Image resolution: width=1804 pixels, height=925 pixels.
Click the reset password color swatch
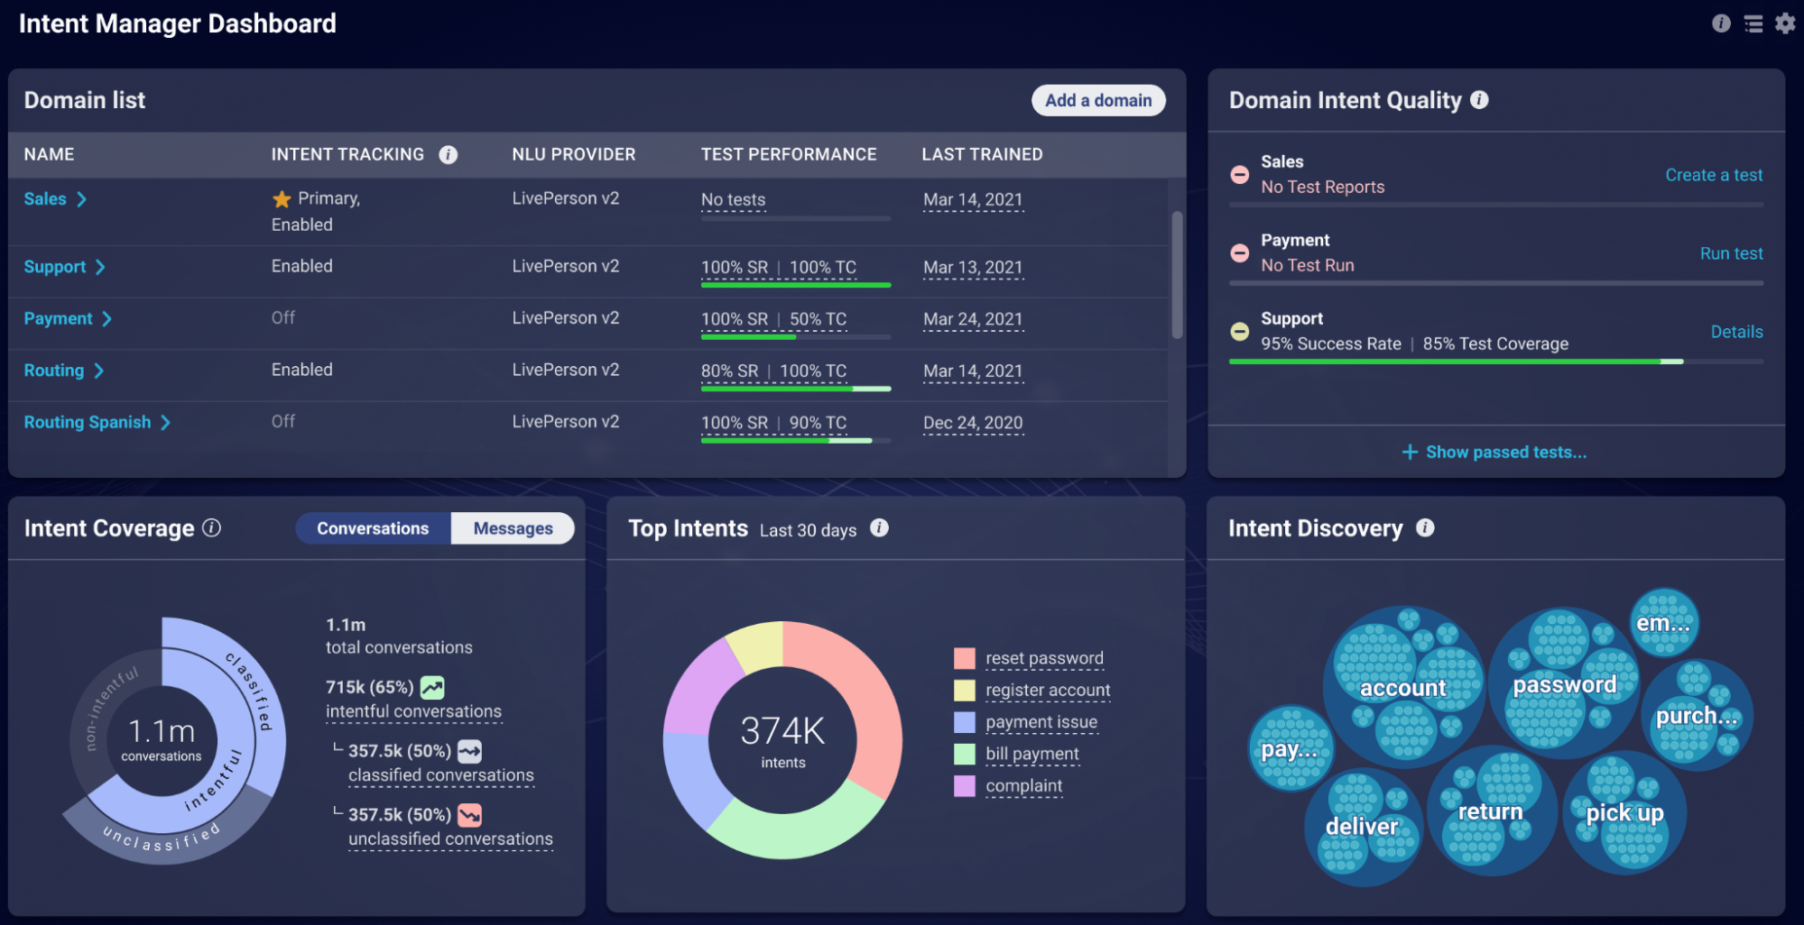click(964, 658)
